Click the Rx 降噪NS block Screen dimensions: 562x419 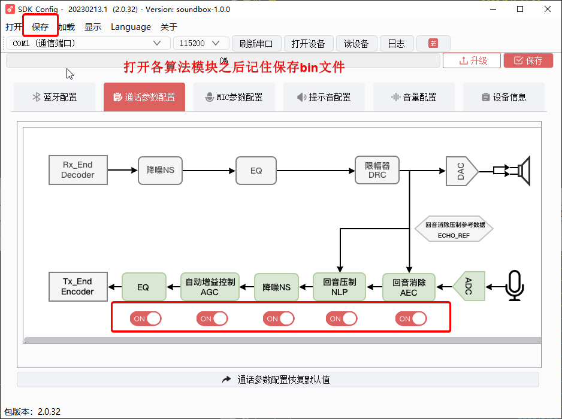point(160,171)
